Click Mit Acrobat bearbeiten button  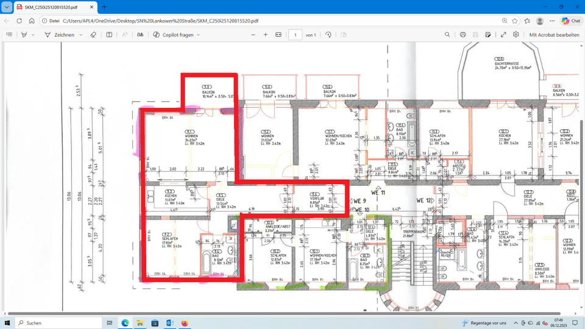[554, 35]
